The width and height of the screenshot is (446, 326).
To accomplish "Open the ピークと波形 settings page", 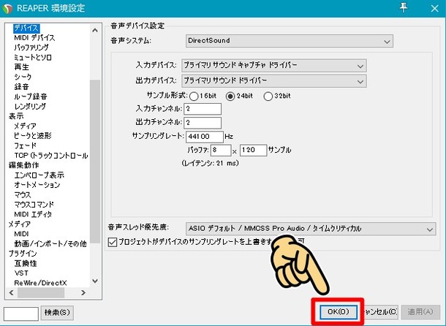I will point(33,136).
